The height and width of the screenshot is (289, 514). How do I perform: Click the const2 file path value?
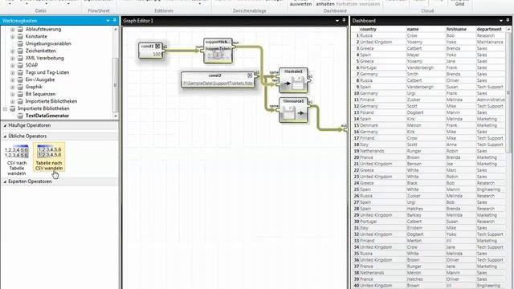tap(218, 83)
